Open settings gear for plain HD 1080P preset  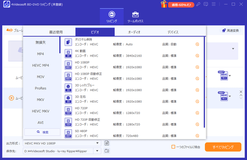(x=197, y=67)
